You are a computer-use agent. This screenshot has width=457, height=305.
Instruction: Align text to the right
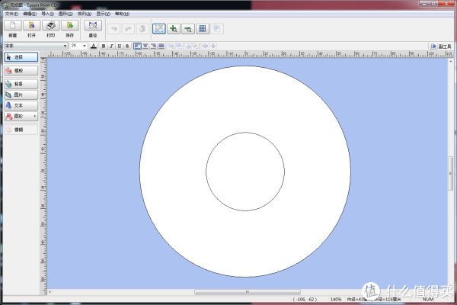tap(153, 46)
